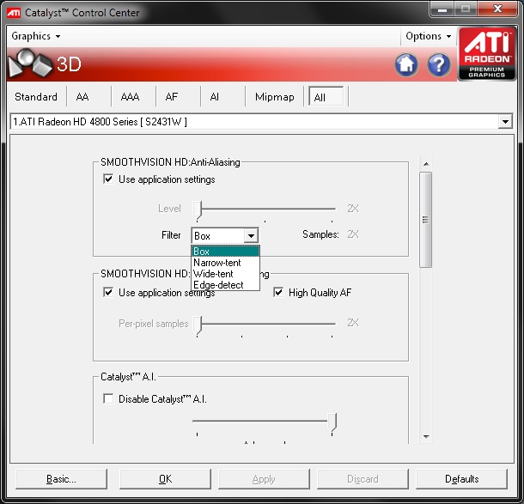This screenshot has width=524, height=504.
Task: Enable Disable Catalyst A.I. checkbox
Action: coord(108,398)
